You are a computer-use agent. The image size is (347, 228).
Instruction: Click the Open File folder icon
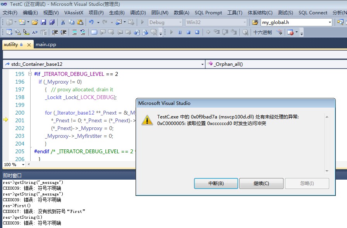[x=35, y=22]
